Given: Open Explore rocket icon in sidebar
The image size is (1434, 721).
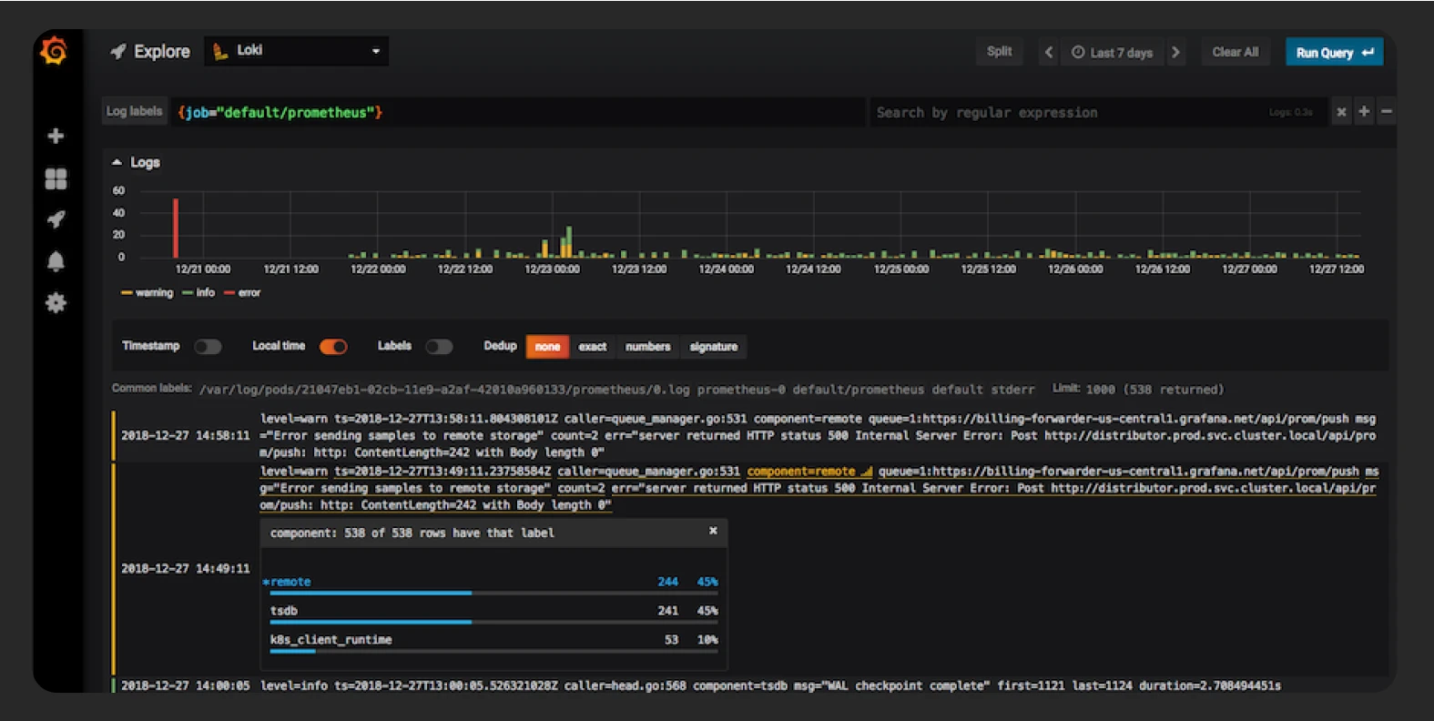Looking at the screenshot, I should (56, 219).
